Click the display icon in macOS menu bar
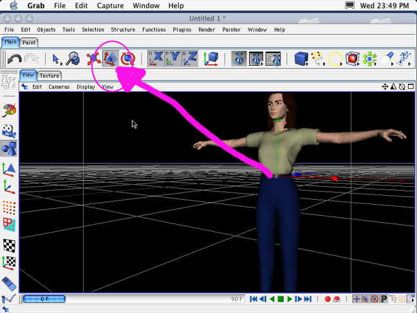This screenshot has width=417, height=313. 349,5
